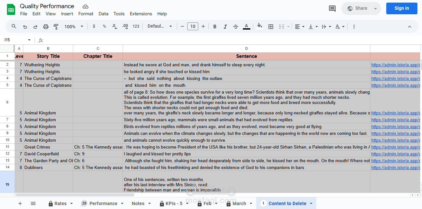Screen dimensions: 422x209
Task: Open the Content to Delete tab dropdown arrow
Action: click(311, 203)
